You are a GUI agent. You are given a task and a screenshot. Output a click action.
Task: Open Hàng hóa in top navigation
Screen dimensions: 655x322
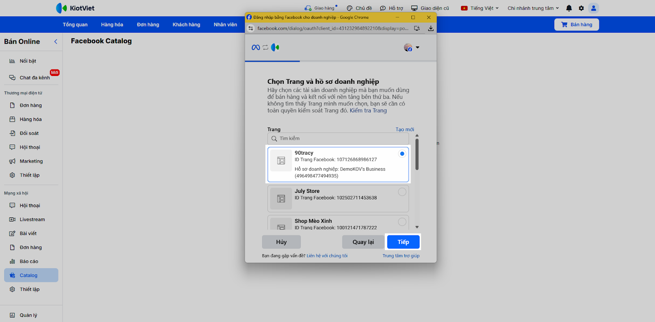112,25
